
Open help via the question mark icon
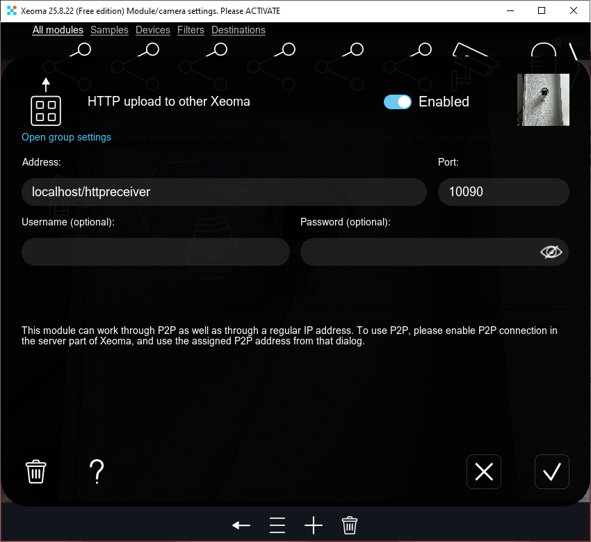(97, 471)
